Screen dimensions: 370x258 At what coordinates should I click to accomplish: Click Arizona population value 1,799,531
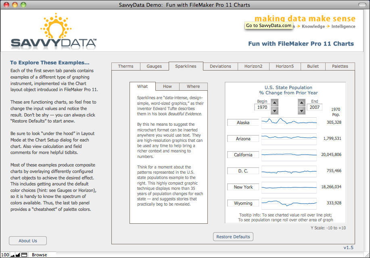click(x=332, y=138)
